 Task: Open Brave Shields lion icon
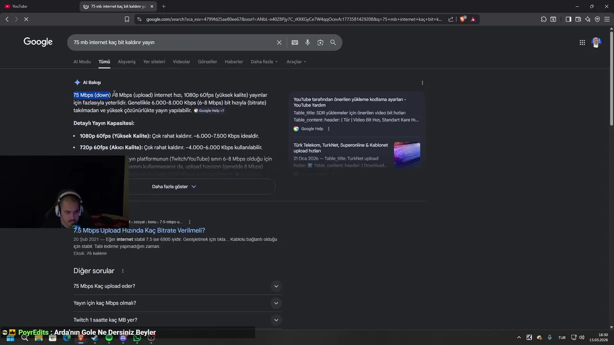[x=462, y=19]
